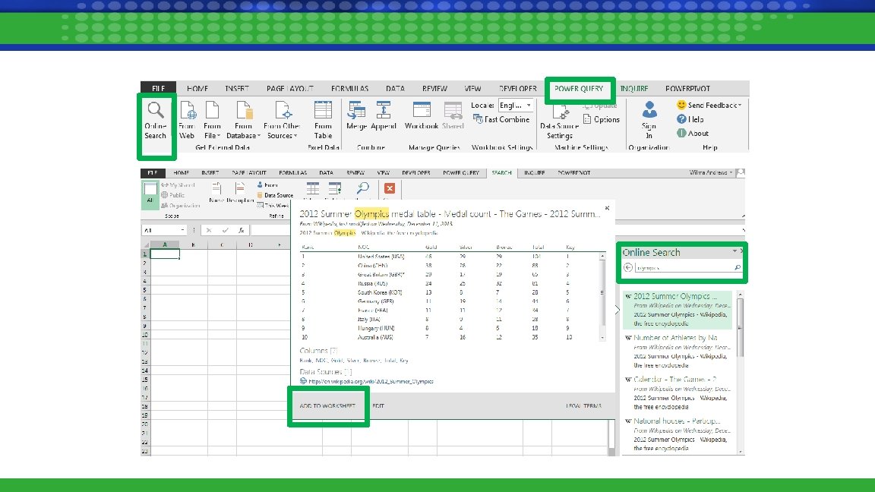This screenshot has width=875, height=492.
Task: Refine the search by From
Action: coord(267,185)
